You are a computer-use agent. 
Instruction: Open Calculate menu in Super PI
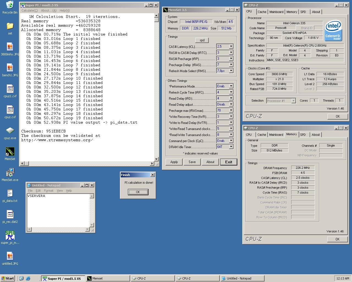[x=30, y=10]
